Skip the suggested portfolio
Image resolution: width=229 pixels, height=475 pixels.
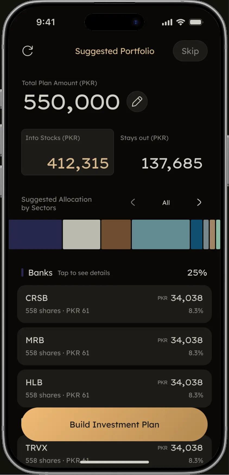point(190,51)
